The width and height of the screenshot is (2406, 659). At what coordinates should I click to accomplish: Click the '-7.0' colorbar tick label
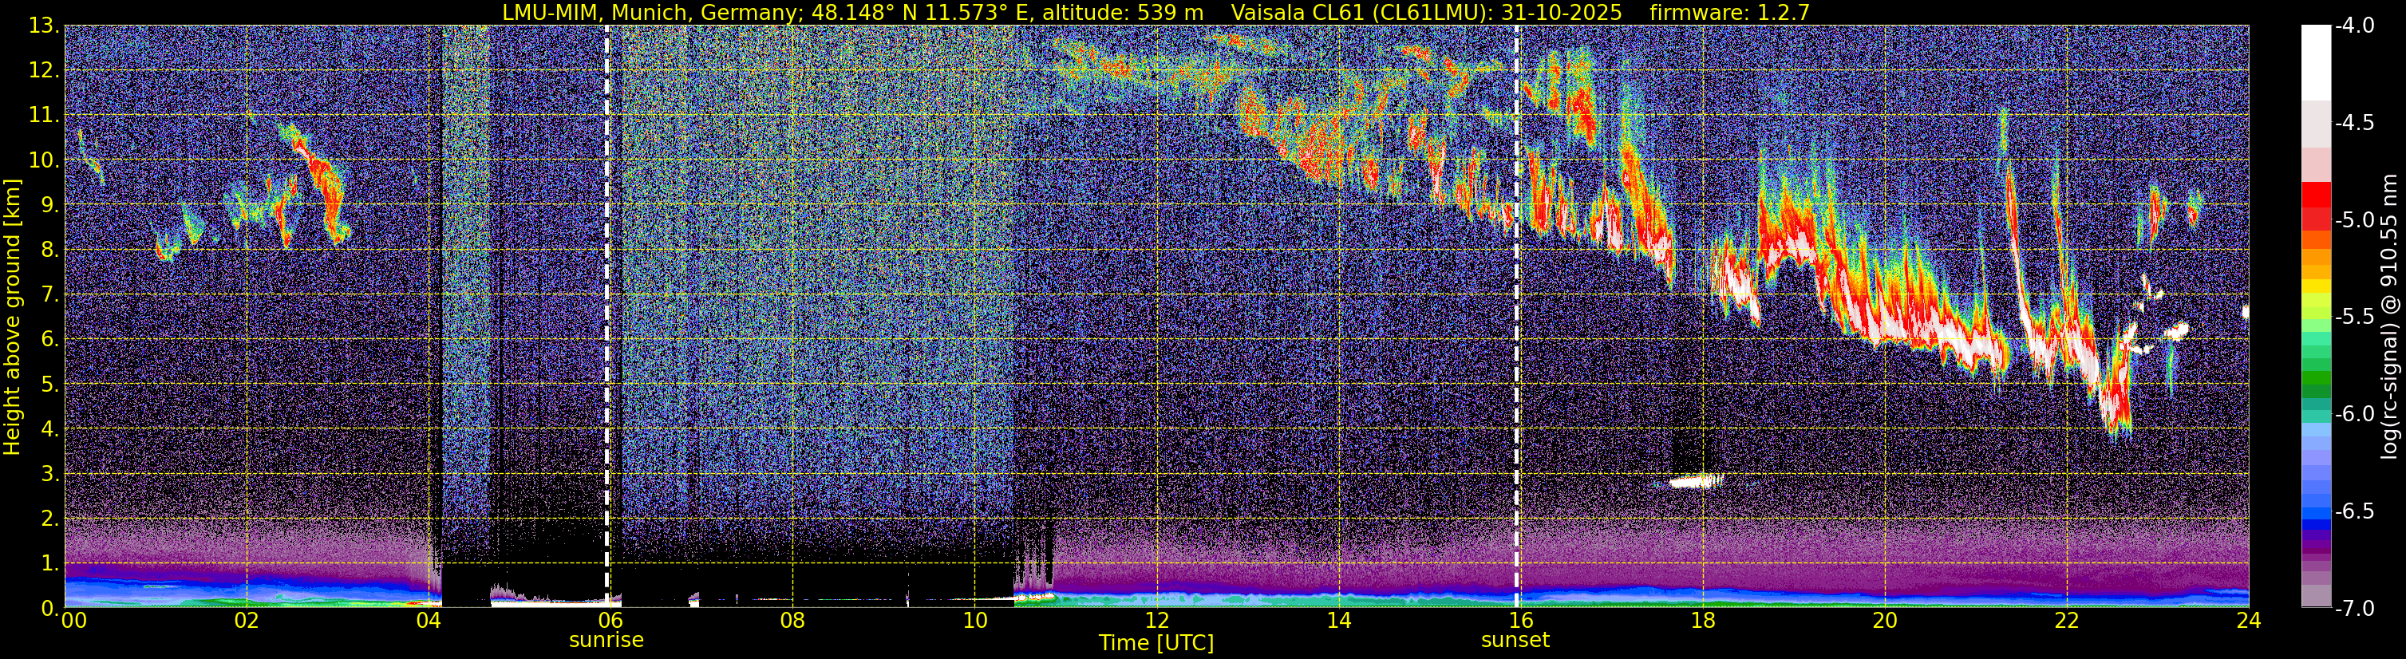pyautogui.click(x=2353, y=609)
